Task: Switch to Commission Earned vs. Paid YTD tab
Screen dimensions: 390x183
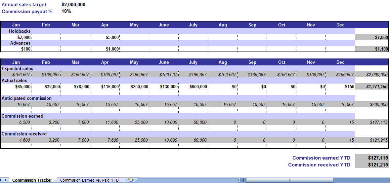Action: [89, 180]
